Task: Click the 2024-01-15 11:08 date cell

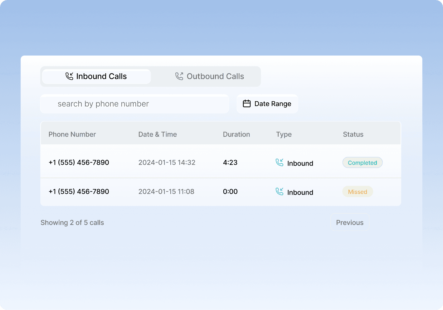Action: click(x=166, y=191)
